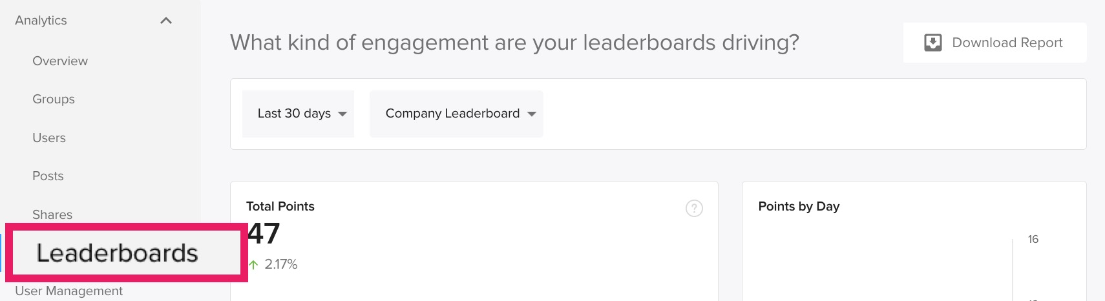Select Posts in the sidebar
Image resolution: width=1105 pixels, height=301 pixels.
[48, 176]
